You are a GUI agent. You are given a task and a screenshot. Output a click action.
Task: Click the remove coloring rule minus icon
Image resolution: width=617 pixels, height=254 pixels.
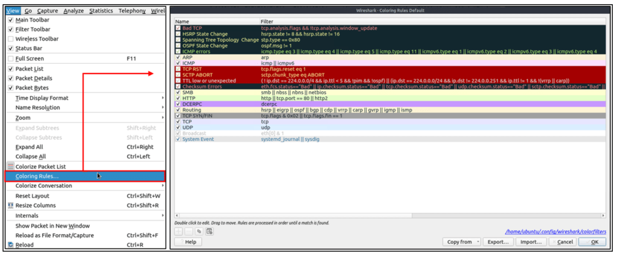coord(189,231)
